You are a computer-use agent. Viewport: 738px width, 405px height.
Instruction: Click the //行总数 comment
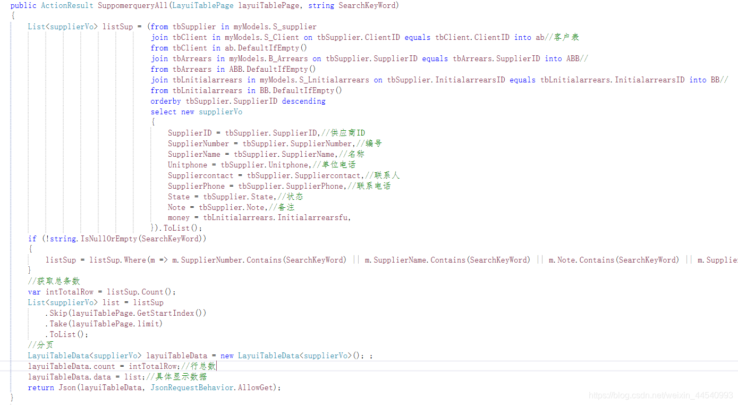(199, 366)
